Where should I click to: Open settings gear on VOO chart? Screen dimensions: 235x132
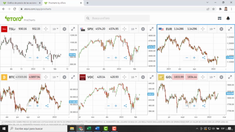click(143, 77)
